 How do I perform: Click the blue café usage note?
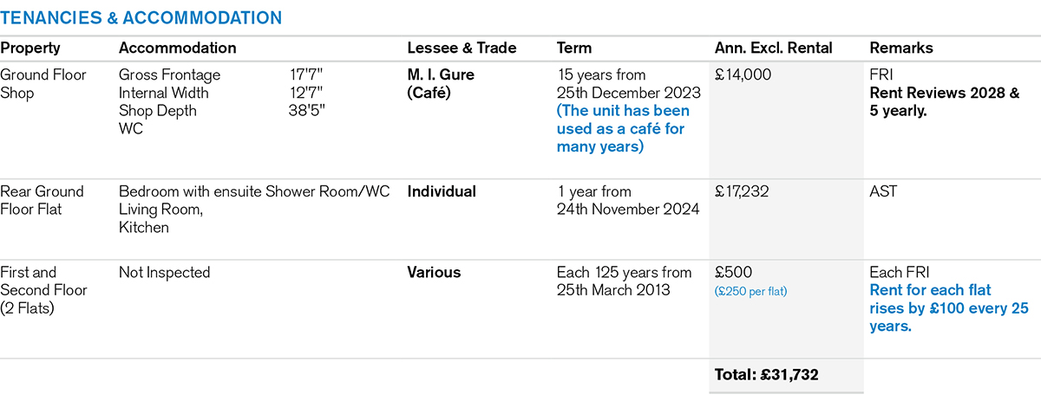[x=623, y=129]
